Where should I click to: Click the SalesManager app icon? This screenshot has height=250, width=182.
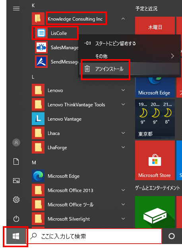tap(41, 47)
